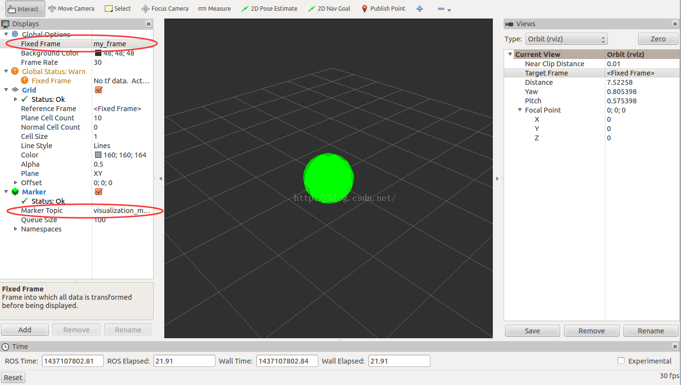Select the 2D Pose Estimate tool
Screen dimensions: 681x385
269,9
